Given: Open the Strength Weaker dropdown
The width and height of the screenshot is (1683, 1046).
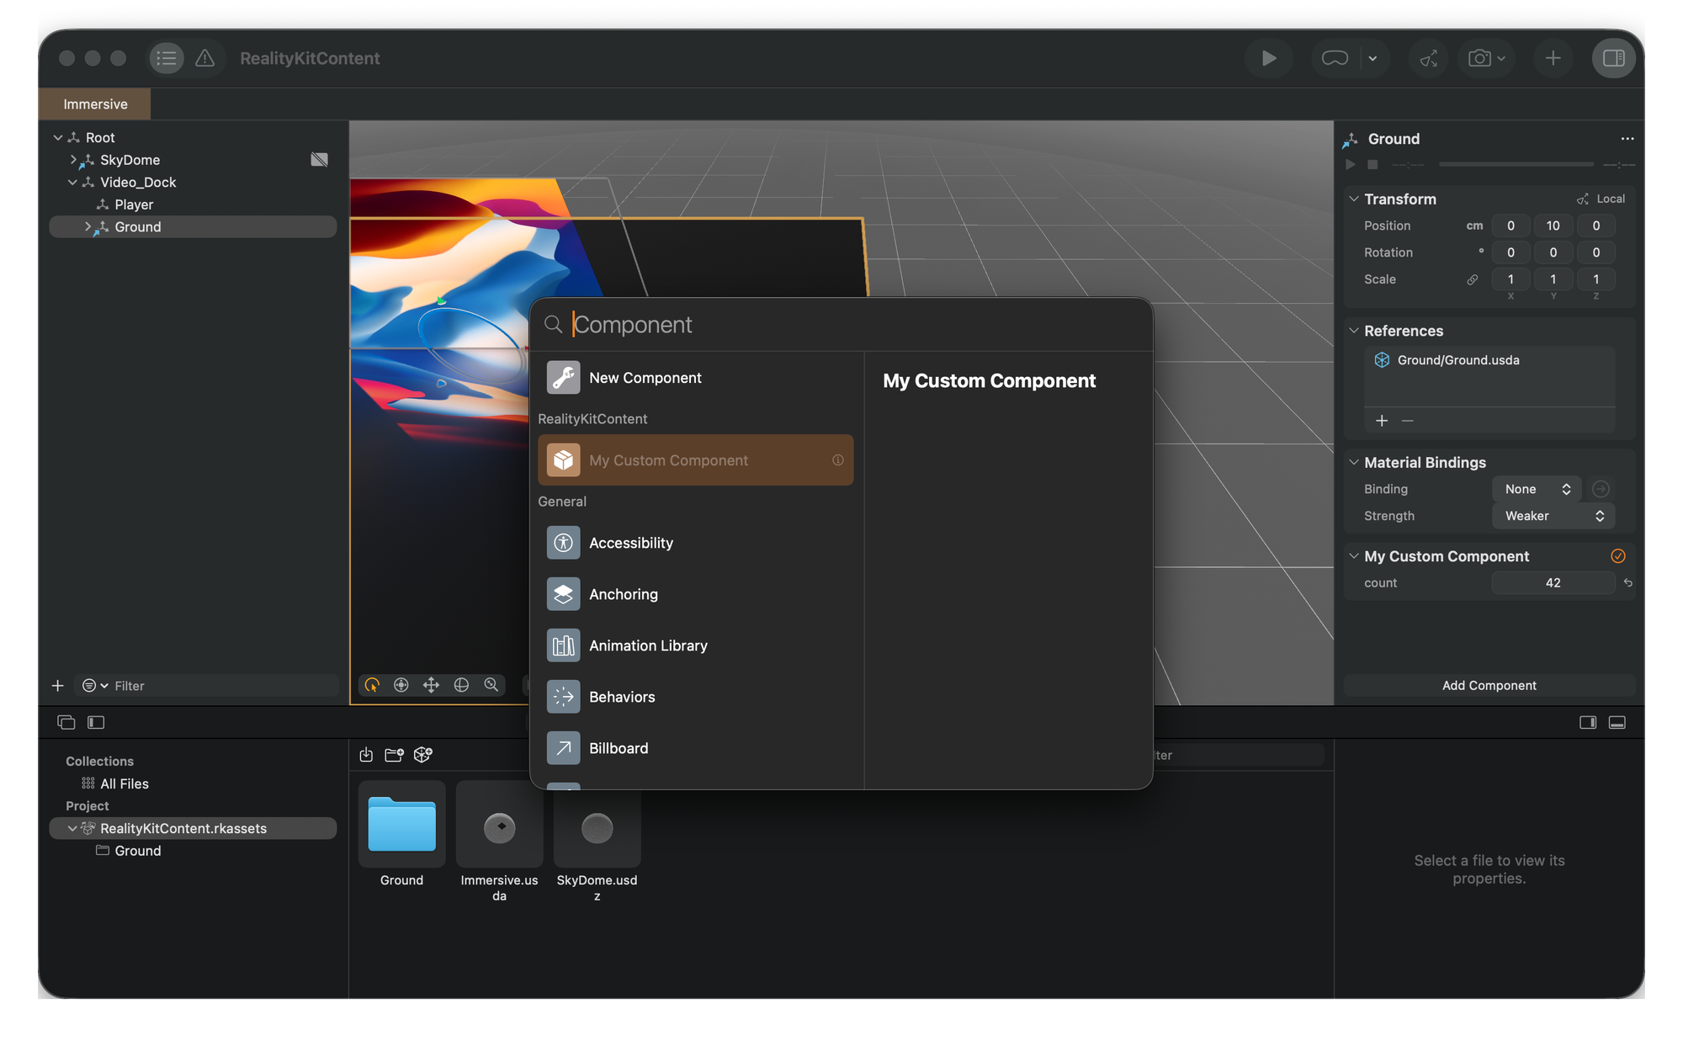Looking at the screenshot, I should (1553, 516).
